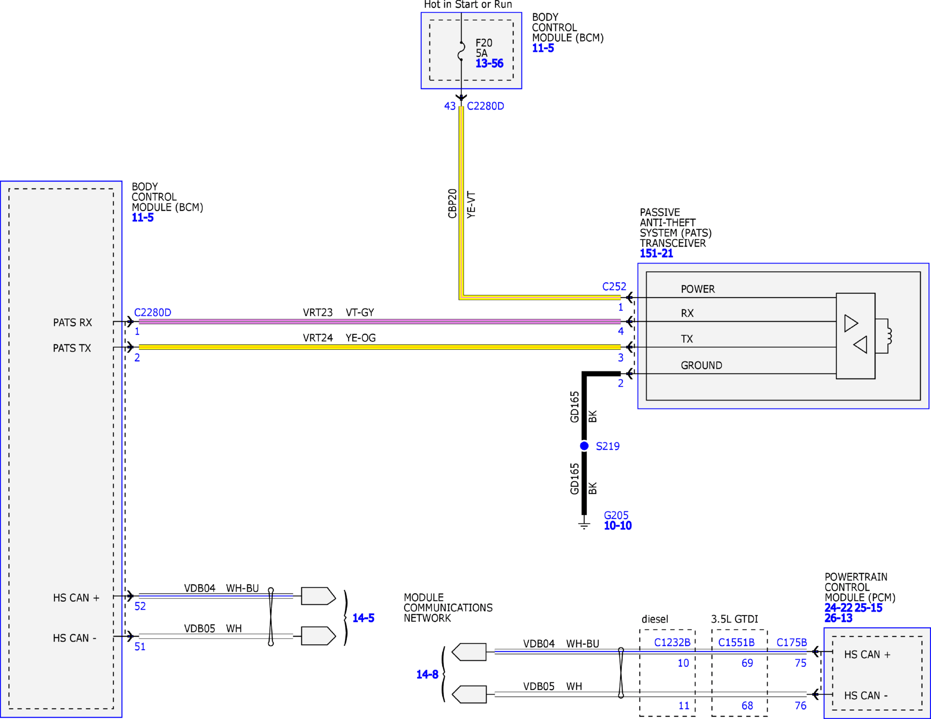Select the C1551B connector label
The height and width of the screenshot is (719, 931).
click(736, 642)
